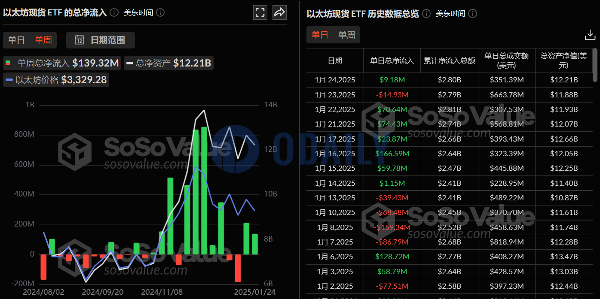
Task: Click net inflow value -$39.43M
Action: [392, 198]
